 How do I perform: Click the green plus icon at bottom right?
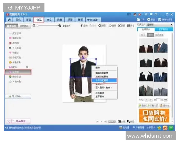pos(171,128)
